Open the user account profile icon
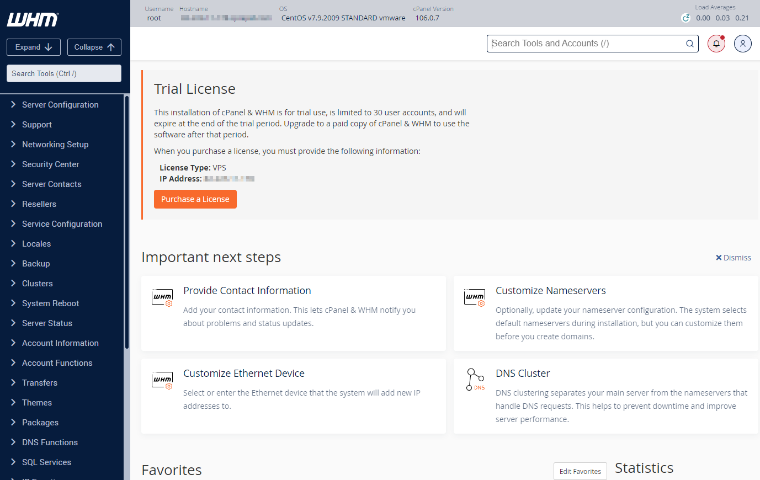This screenshot has height=480, width=760. (742, 44)
